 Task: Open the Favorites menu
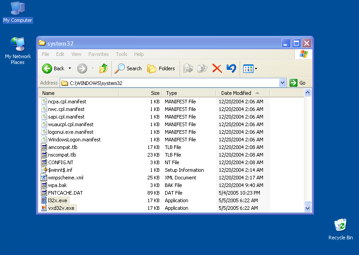pos(98,54)
